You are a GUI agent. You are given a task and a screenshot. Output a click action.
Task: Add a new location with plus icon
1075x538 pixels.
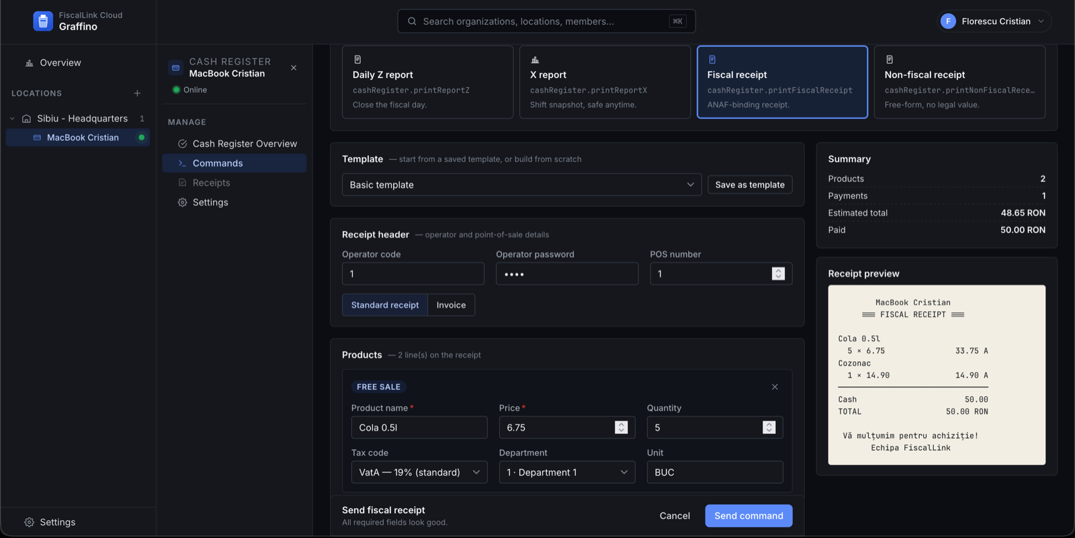pyautogui.click(x=137, y=93)
